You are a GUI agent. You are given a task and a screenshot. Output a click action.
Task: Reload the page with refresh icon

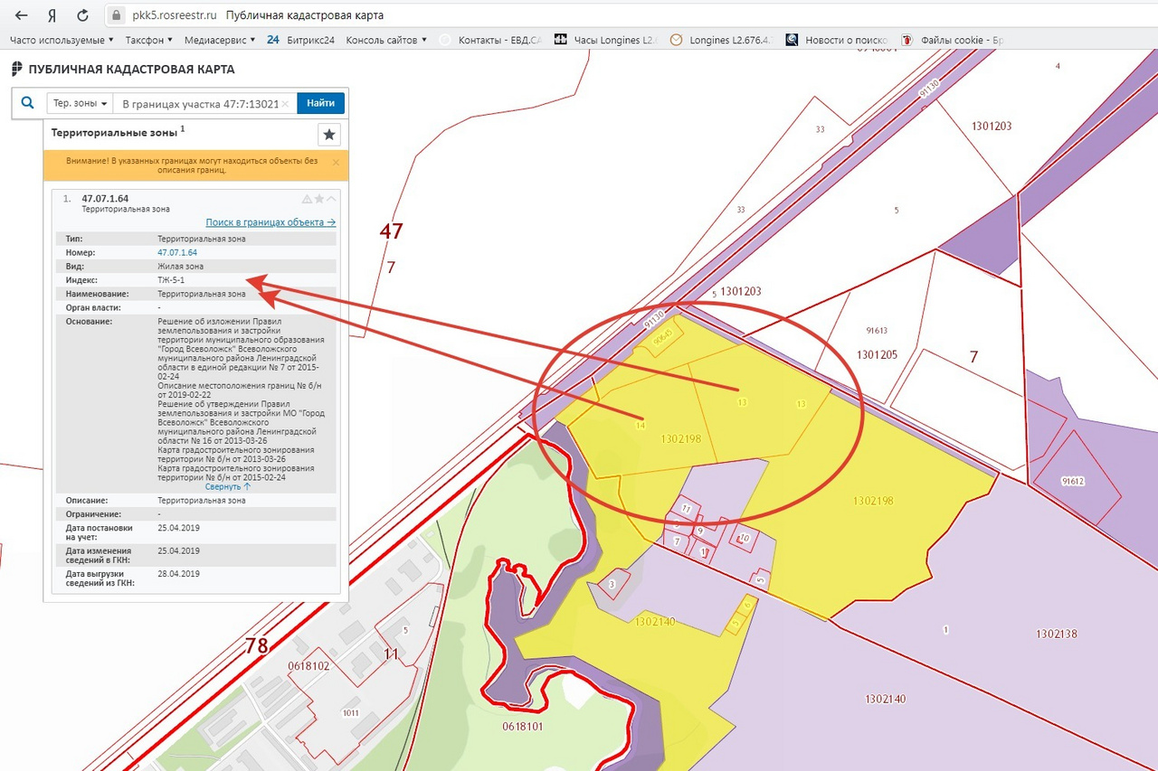tap(82, 15)
